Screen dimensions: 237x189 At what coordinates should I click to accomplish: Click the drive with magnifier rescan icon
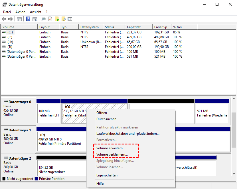44,19
